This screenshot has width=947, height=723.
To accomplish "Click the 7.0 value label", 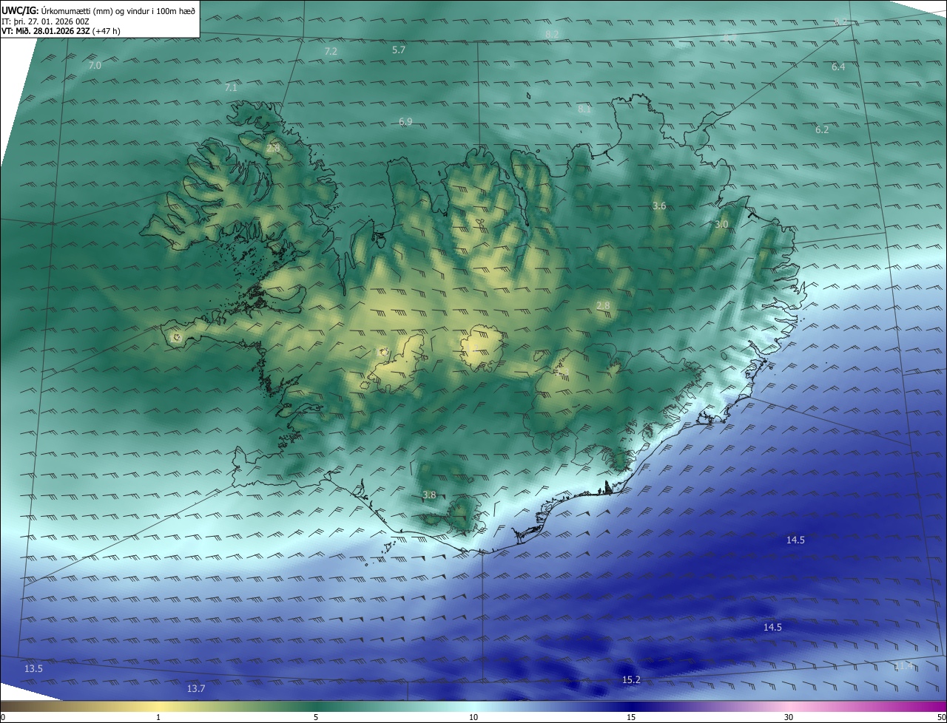I will coord(95,66).
